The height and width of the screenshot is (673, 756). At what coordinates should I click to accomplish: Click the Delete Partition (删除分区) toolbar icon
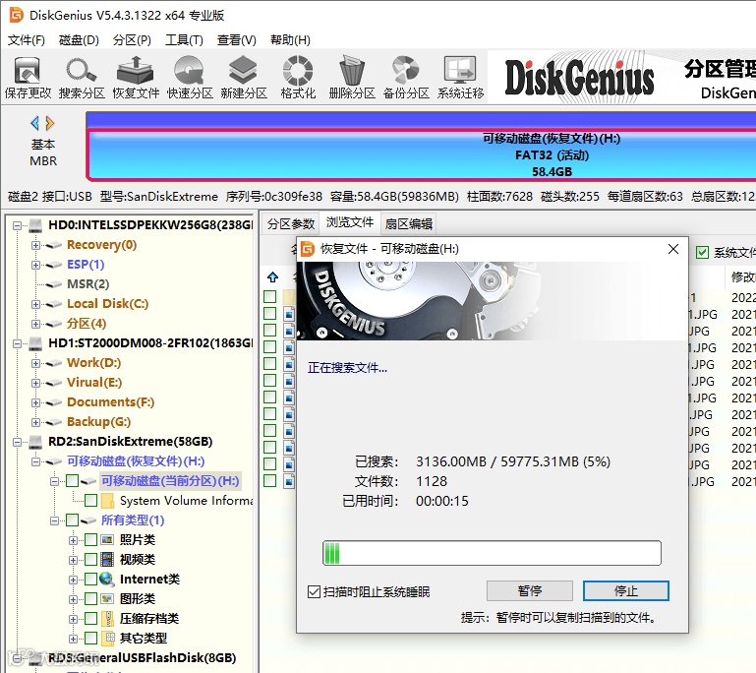coord(352,78)
